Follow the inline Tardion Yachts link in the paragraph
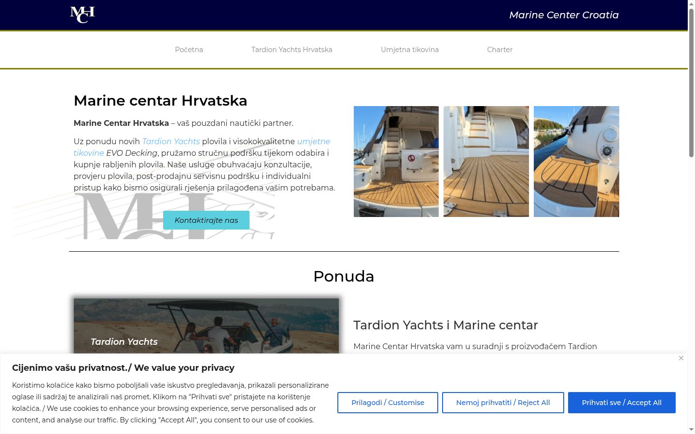 tap(171, 141)
